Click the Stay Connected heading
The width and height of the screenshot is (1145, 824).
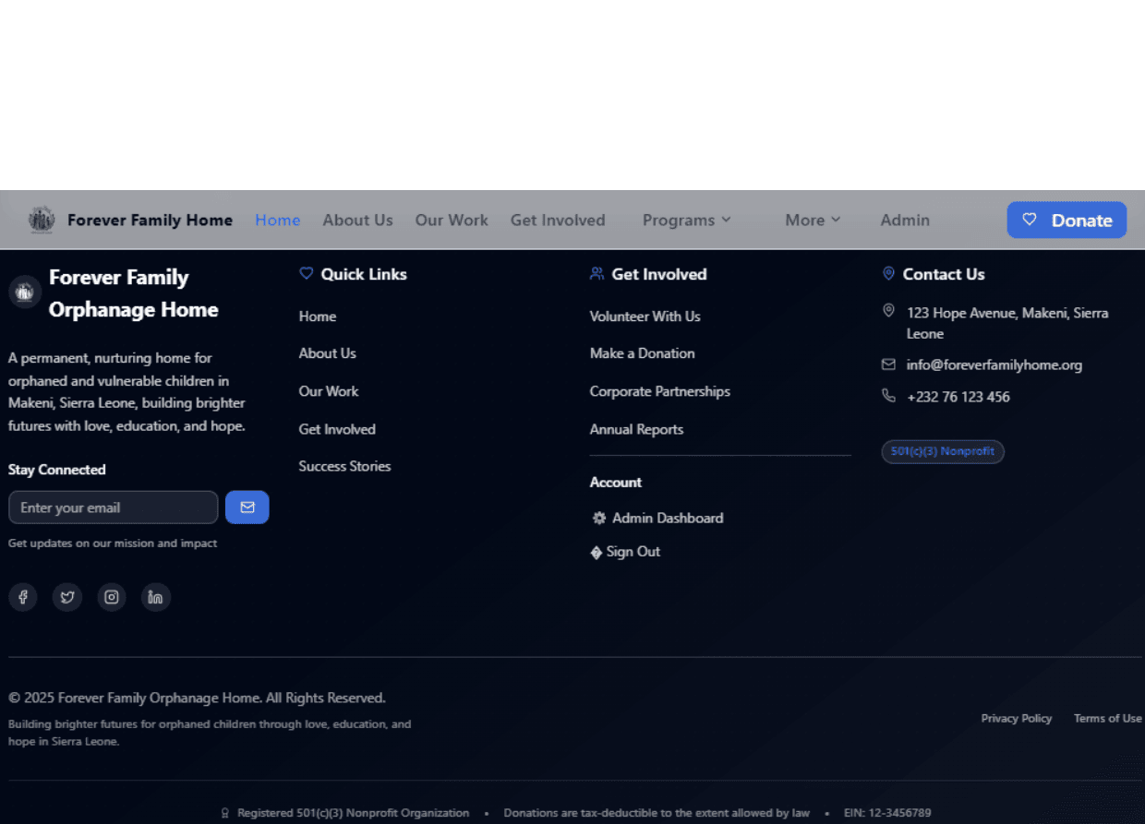(x=57, y=470)
